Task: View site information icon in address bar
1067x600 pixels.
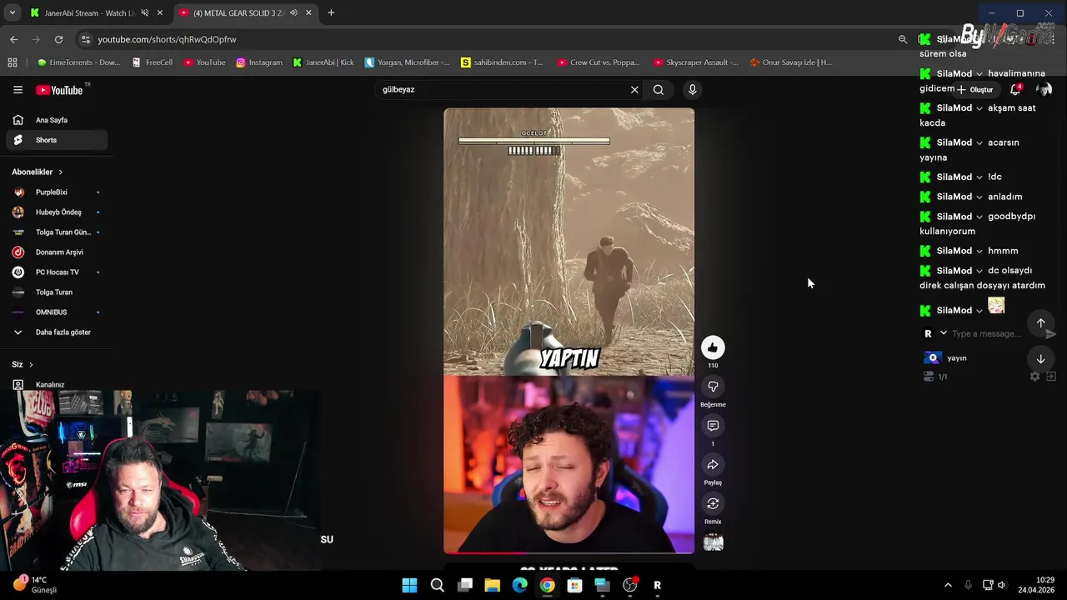Action: [x=85, y=39]
